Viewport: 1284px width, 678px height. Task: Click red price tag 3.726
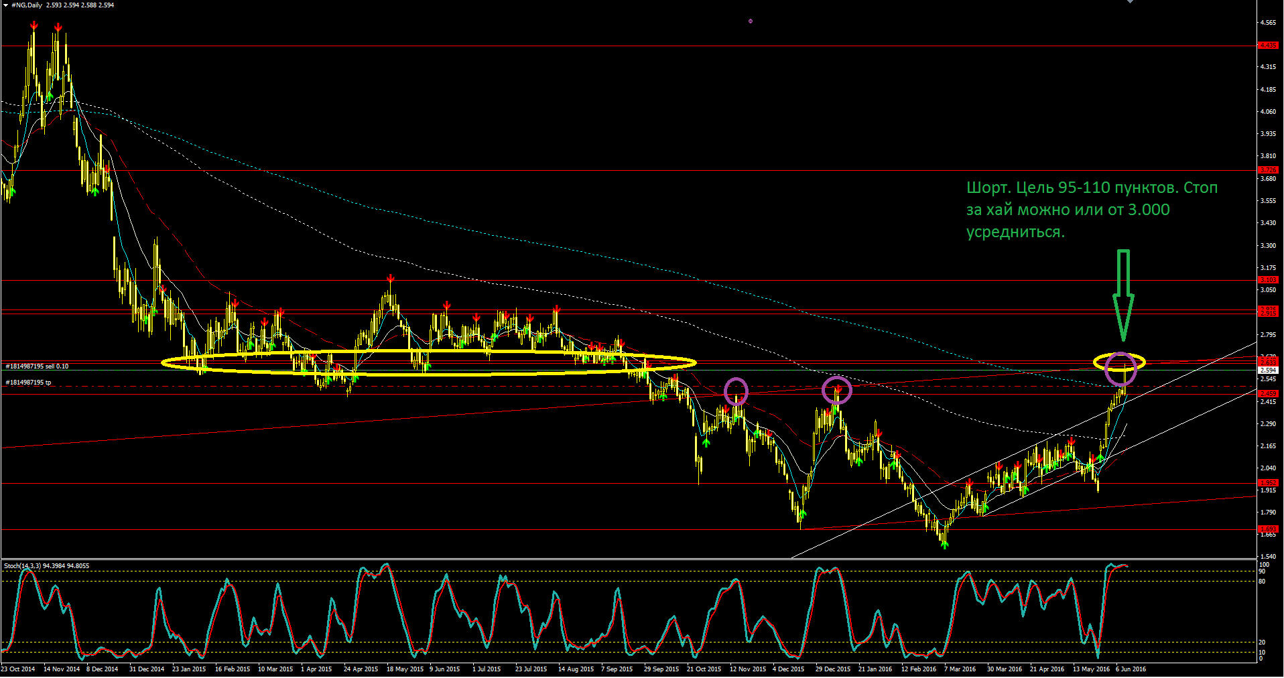(x=1268, y=170)
